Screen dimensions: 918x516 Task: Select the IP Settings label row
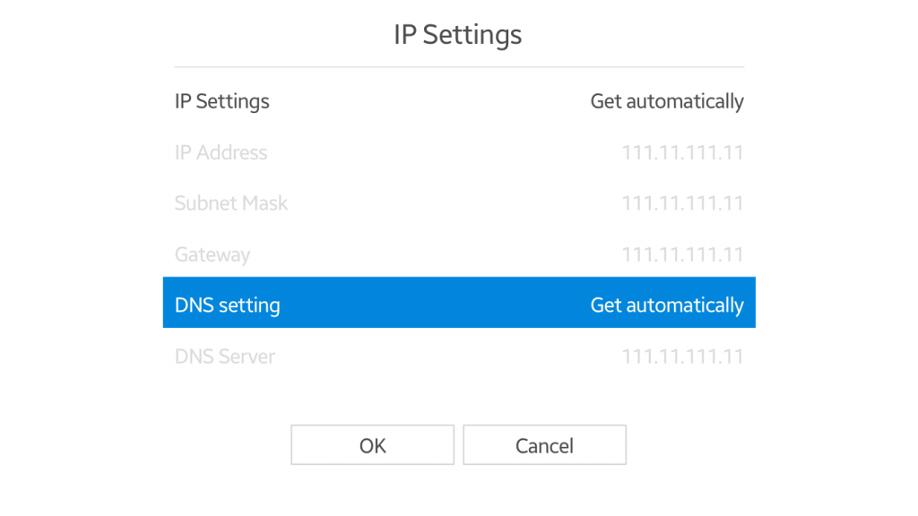221,101
